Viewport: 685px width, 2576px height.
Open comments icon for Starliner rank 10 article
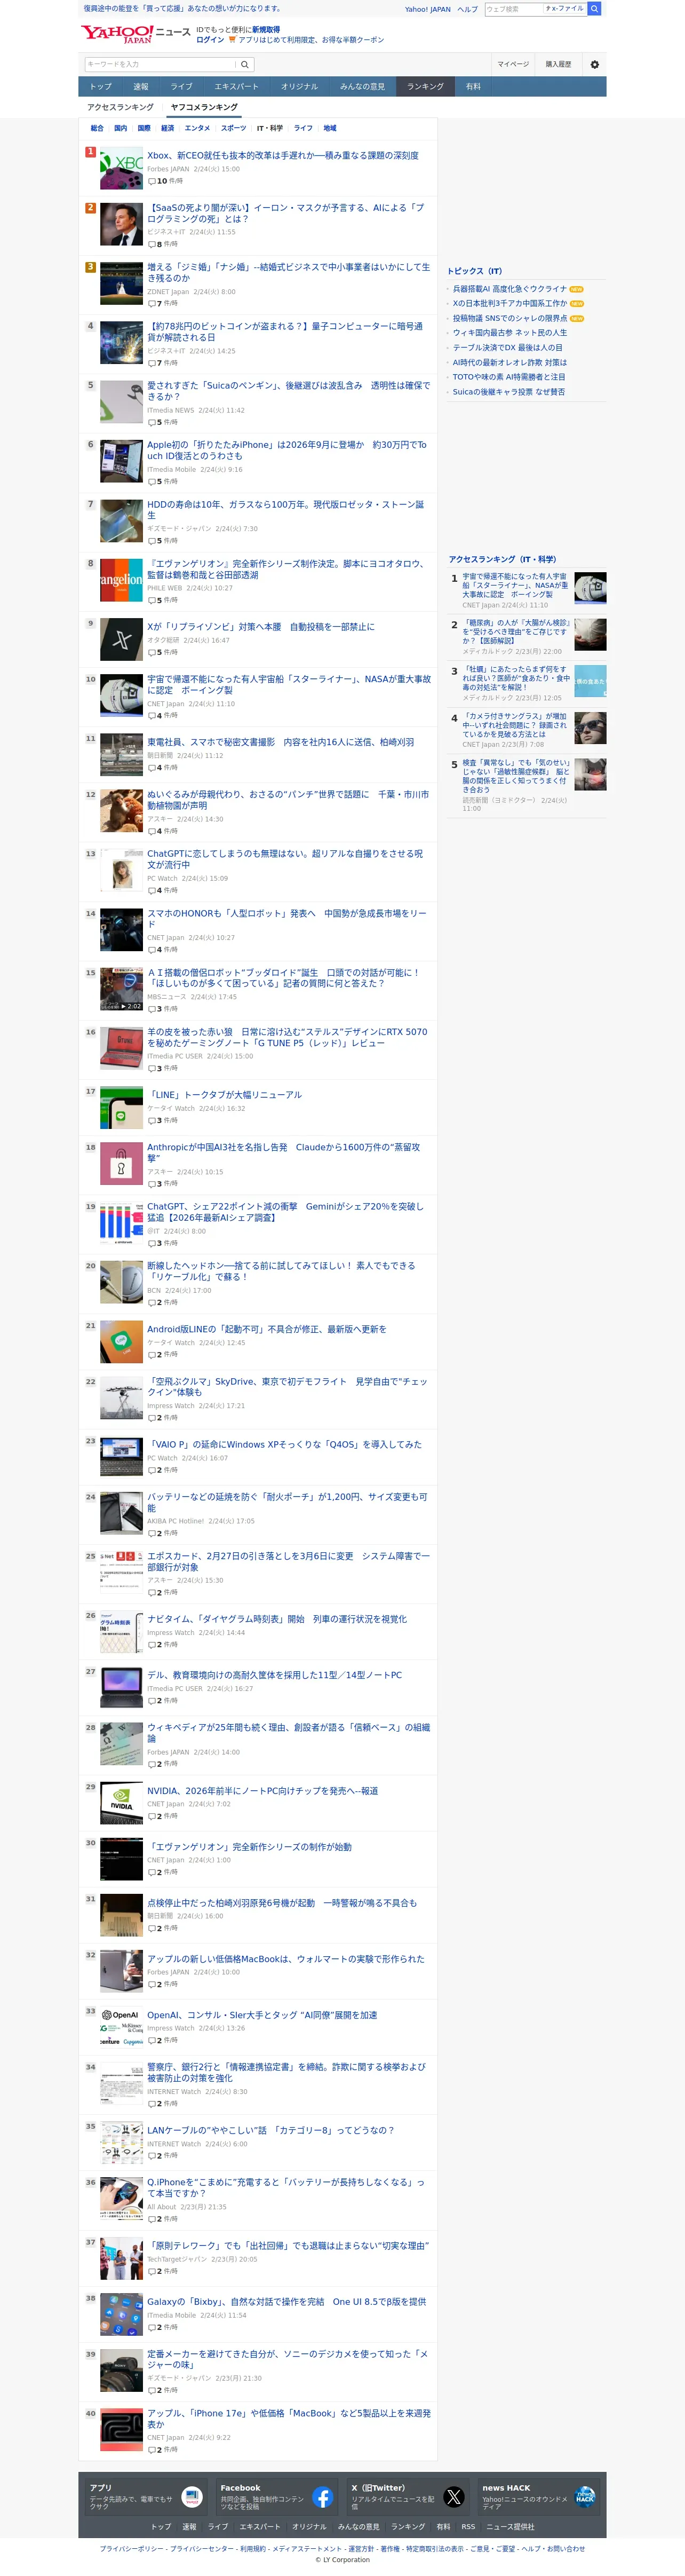point(152,715)
